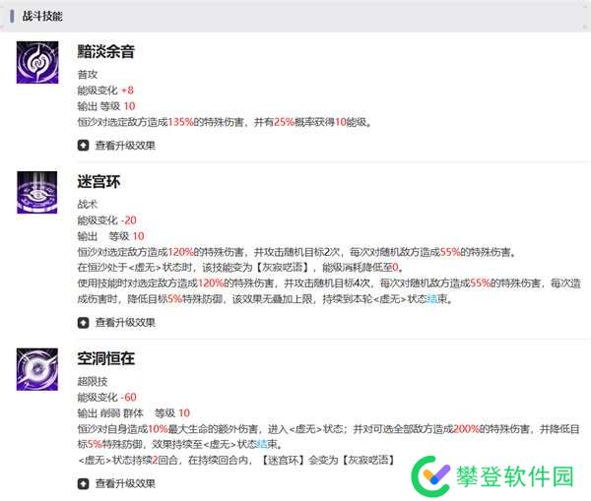Select the 空洞恒在 skill title
Image resolution: width=591 pixels, height=501 pixels.
click(x=105, y=358)
